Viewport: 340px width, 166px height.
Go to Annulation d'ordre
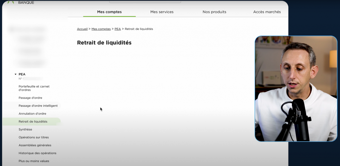(x=32, y=114)
